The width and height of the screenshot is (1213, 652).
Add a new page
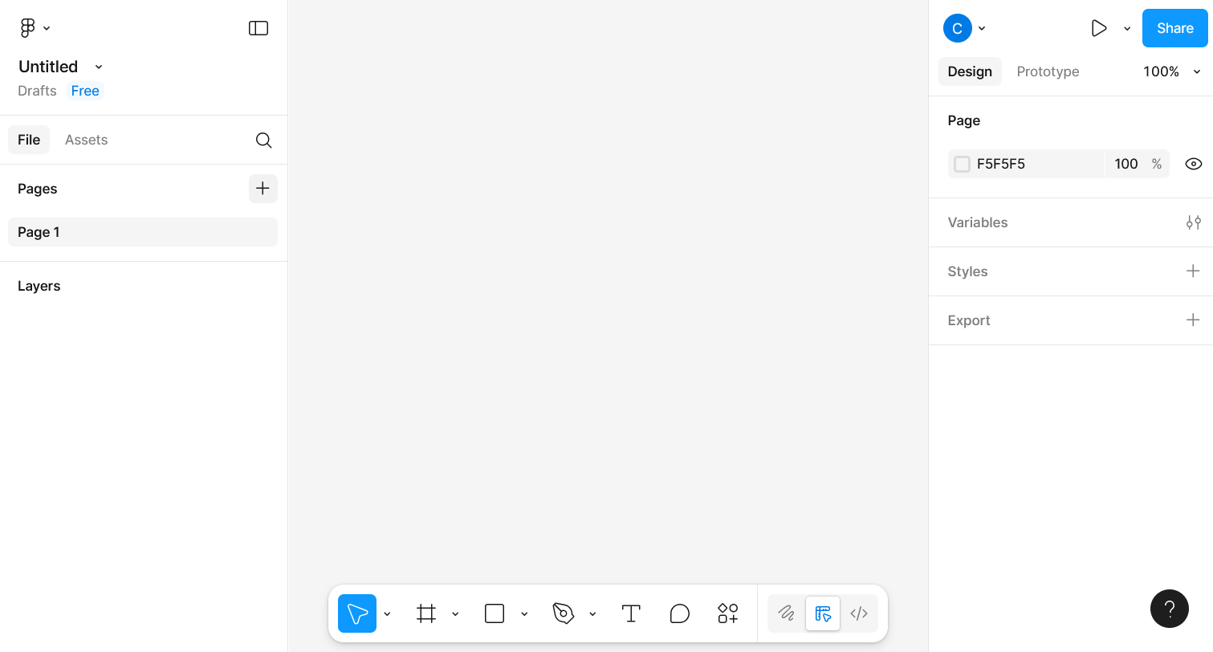click(263, 189)
